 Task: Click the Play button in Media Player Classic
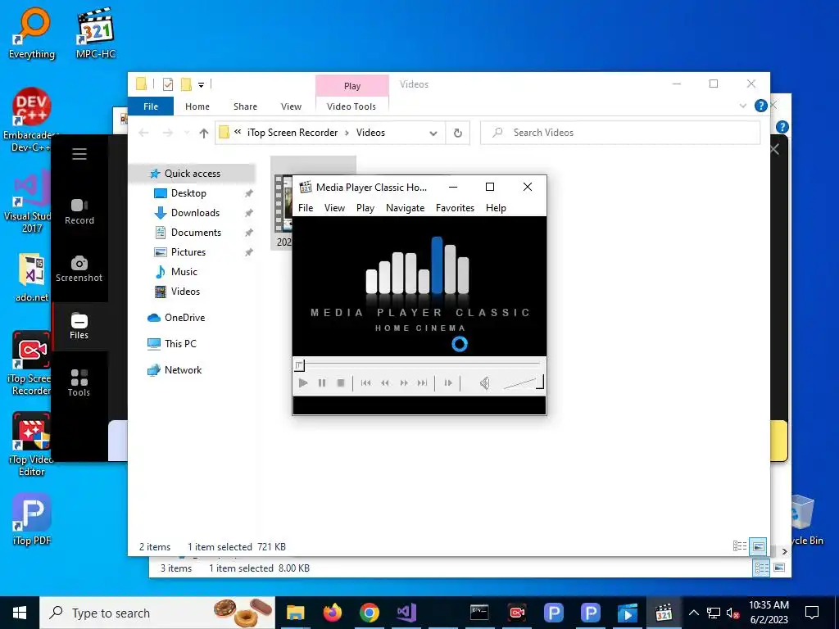pyautogui.click(x=303, y=383)
